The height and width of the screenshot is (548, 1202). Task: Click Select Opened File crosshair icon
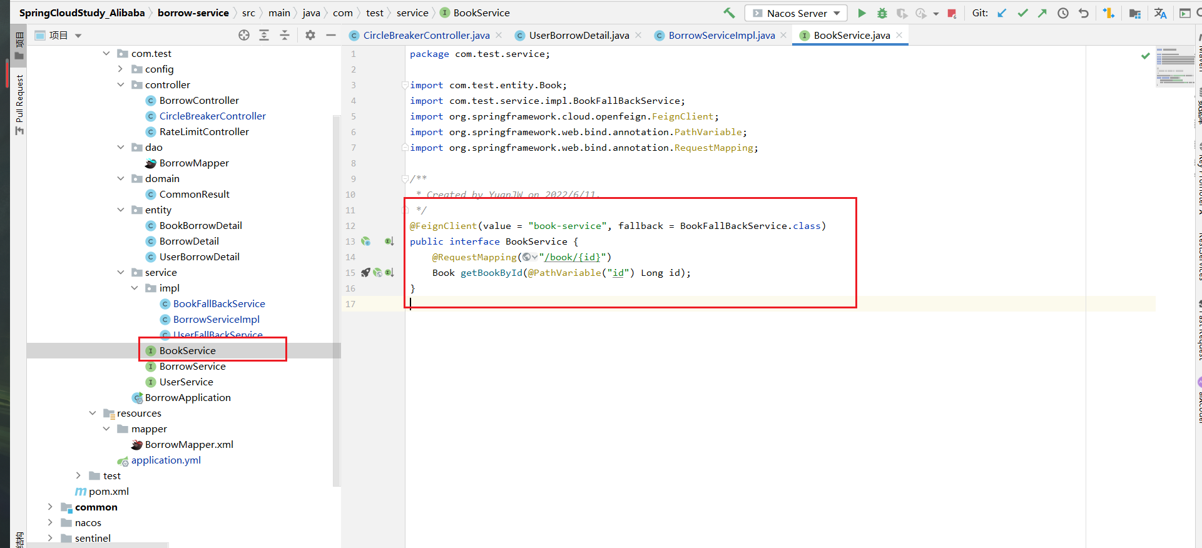point(244,35)
